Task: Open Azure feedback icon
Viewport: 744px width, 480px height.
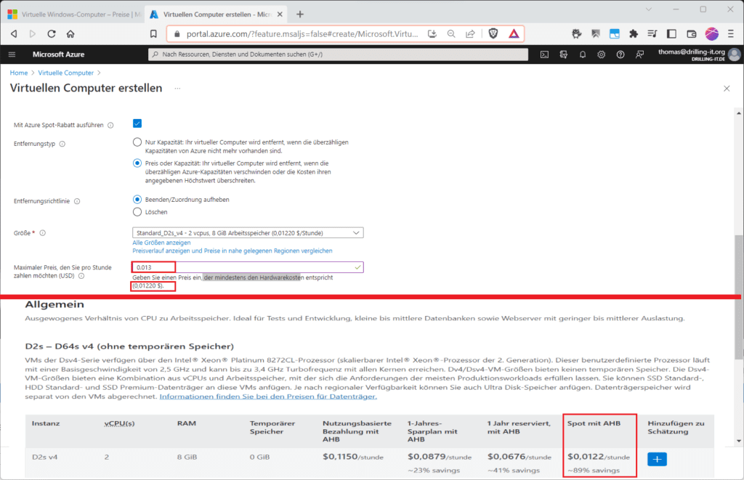Action: coord(639,54)
